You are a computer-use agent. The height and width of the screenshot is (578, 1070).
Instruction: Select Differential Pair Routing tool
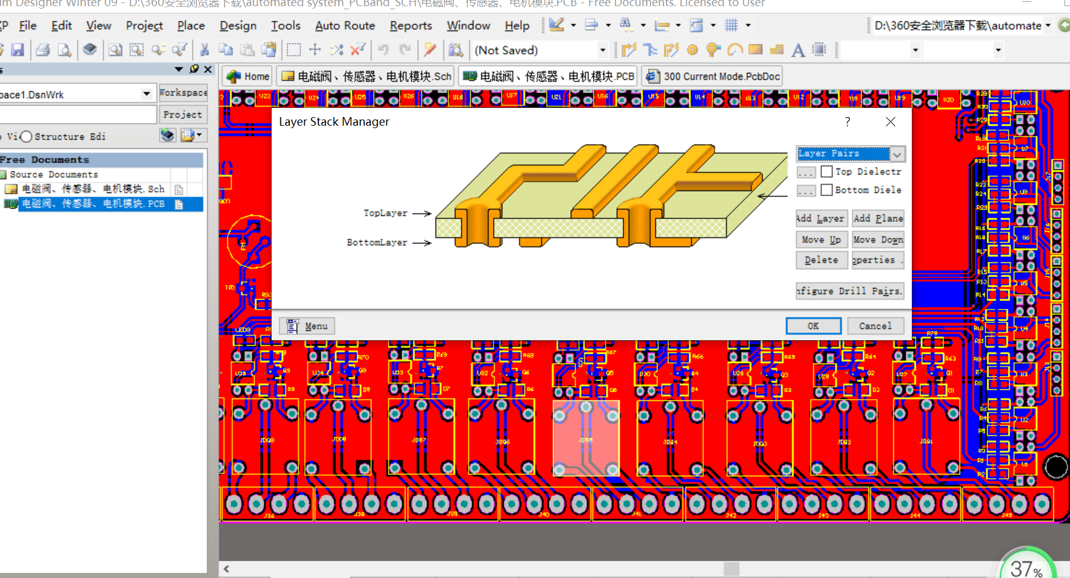[x=671, y=50]
